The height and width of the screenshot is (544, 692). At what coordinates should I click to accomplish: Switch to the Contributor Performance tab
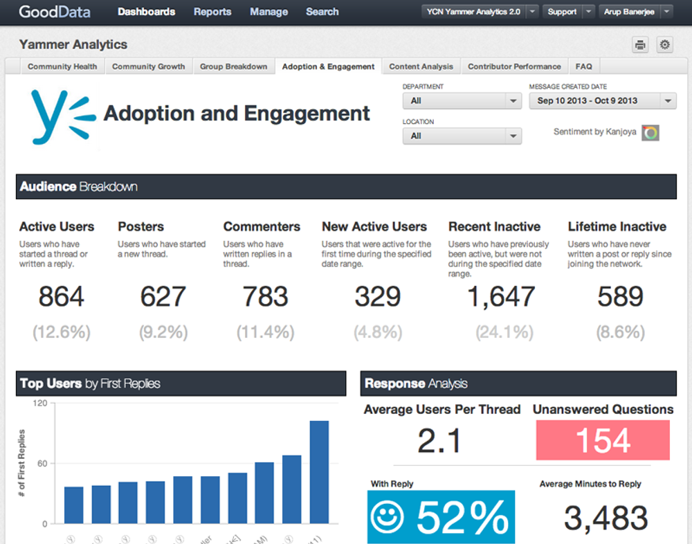pos(514,66)
